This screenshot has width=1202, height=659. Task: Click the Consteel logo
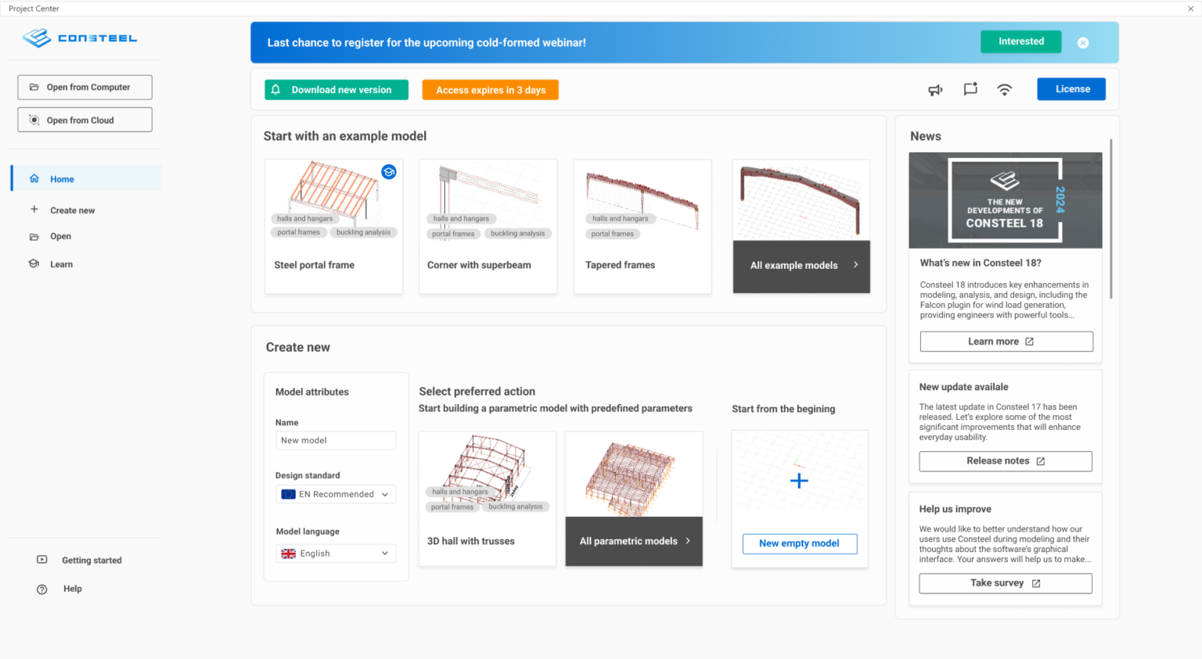[x=80, y=38]
